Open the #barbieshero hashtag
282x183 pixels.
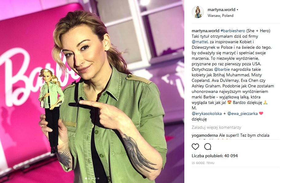click(x=233, y=31)
